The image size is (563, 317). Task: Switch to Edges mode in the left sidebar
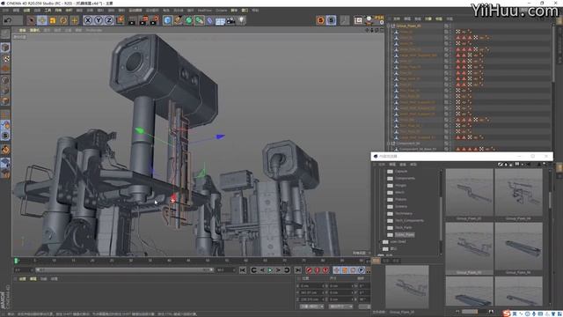click(5, 90)
